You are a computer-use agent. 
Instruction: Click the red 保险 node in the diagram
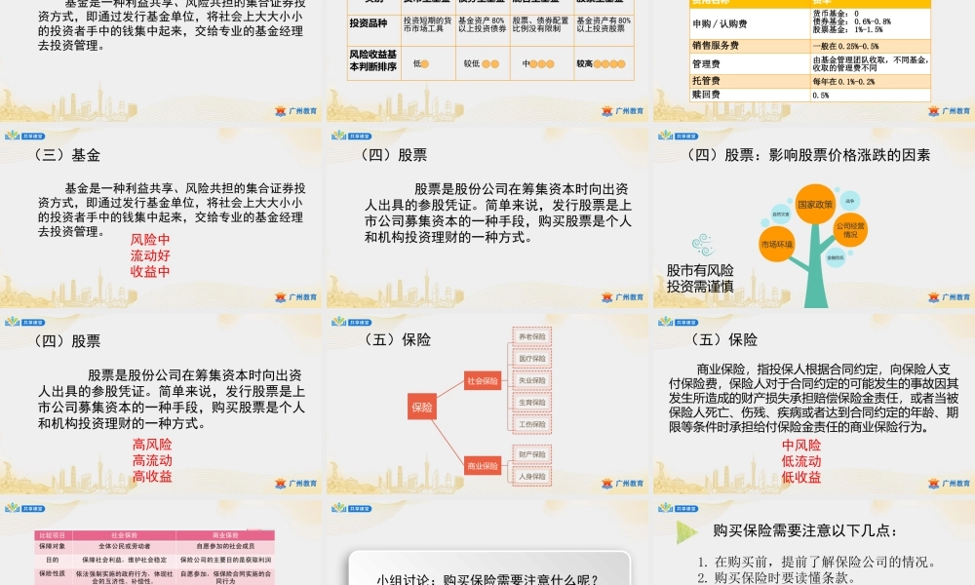click(422, 407)
